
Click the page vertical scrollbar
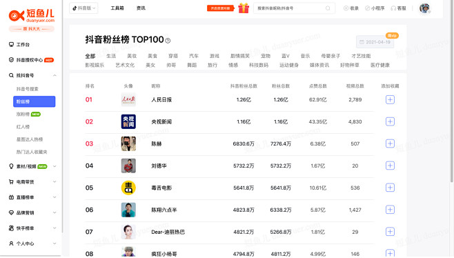[x=452, y=91]
